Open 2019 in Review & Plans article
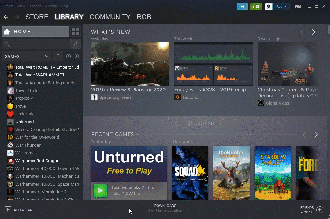330x219 pixels. coord(128,90)
